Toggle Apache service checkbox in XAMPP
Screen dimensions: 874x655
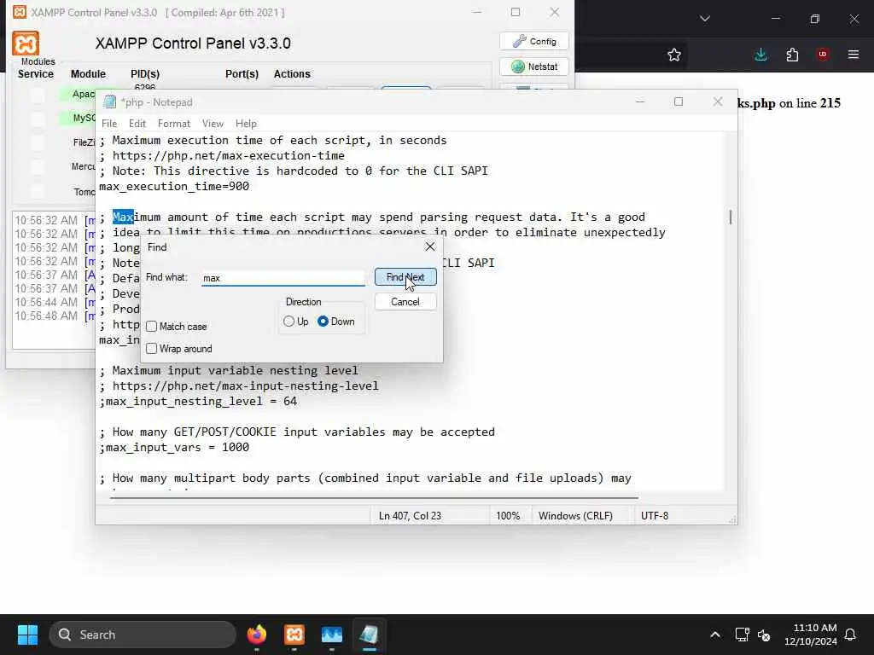point(38,95)
